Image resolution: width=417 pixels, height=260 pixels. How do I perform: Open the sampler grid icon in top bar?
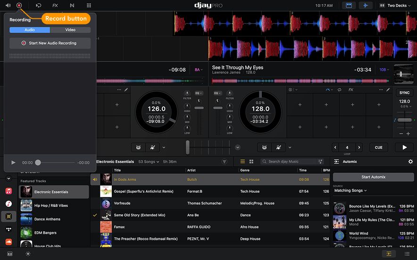[89, 5]
